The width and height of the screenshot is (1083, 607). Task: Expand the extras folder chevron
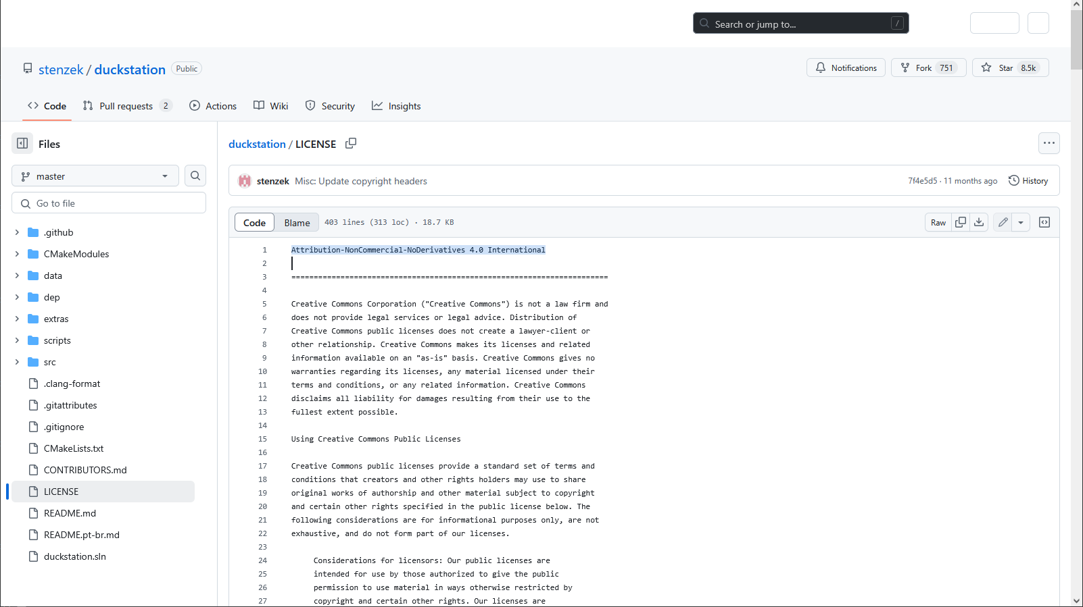(17, 319)
